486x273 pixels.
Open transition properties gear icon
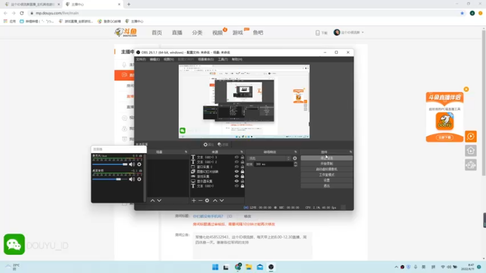click(295, 158)
